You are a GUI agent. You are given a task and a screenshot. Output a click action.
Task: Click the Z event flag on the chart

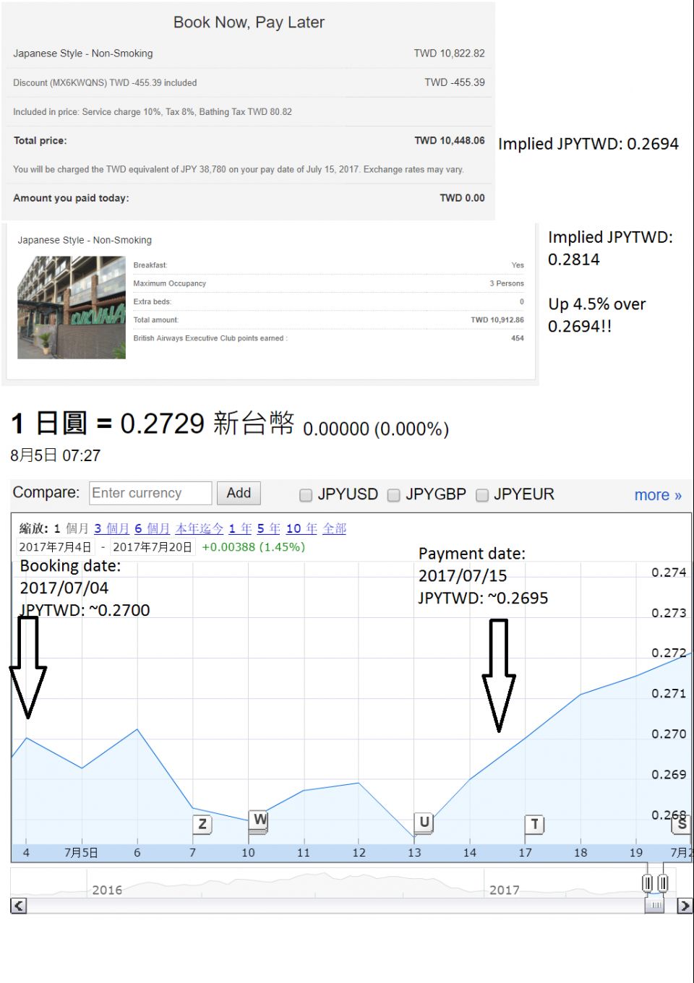pyautogui.click(x=202, y=823)
